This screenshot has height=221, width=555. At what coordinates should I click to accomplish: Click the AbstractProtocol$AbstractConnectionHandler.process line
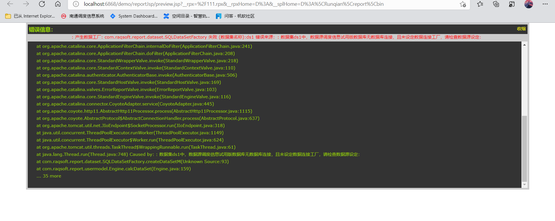148,118
